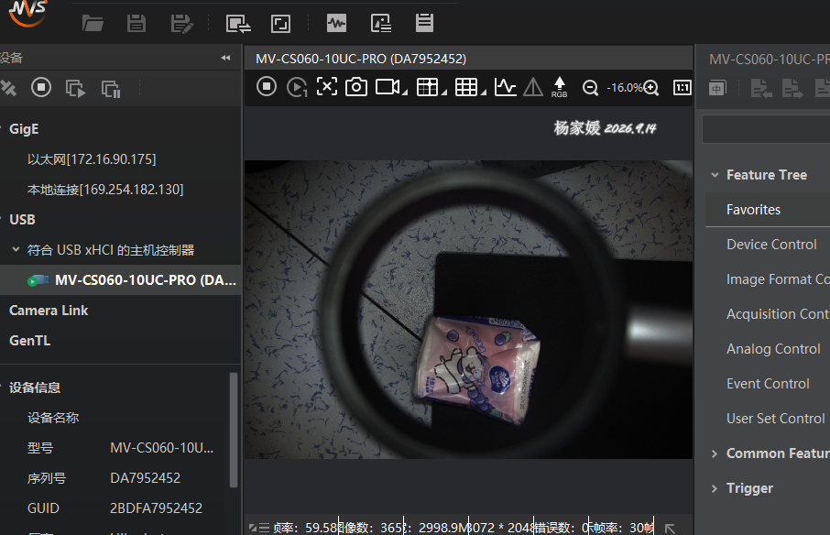Open the folder icon in the top toolbar
Viewport: 830px width, 535px height.
coord(93,23)
